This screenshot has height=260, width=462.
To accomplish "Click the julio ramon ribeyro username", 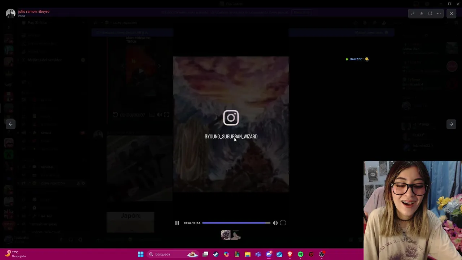I will click(x=34, y=12).
